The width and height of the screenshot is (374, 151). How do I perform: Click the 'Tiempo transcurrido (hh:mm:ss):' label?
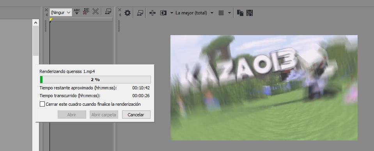(70, 96)
